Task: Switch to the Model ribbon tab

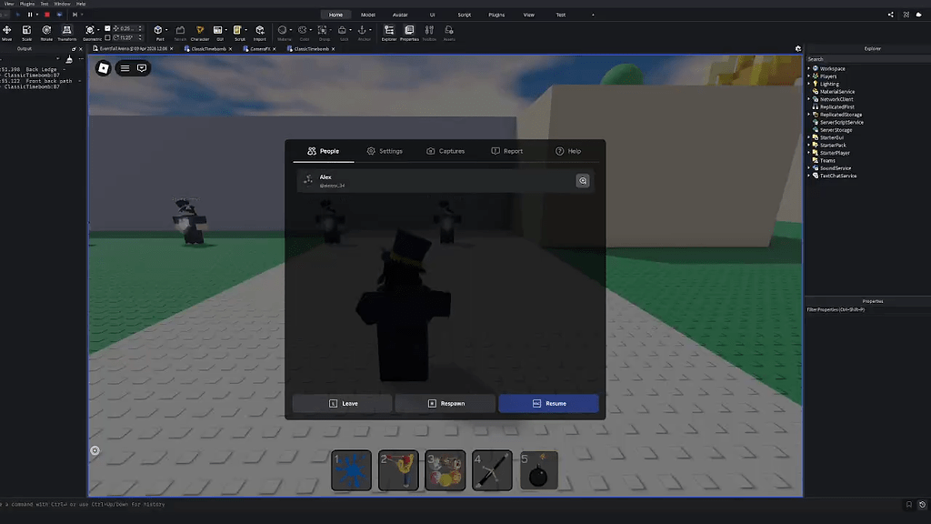Action: point(368,15)
